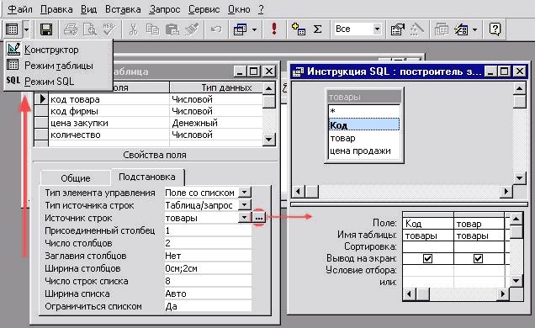Click the Ограничиться списком value field
This screenshot has height=328, width=535.
[x=208, y=306]
